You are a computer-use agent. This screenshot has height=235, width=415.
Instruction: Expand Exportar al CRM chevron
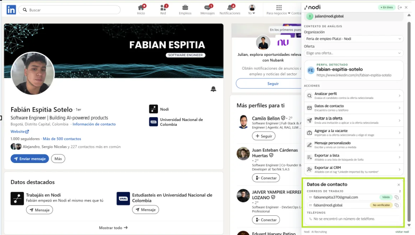tap(400, 169)
